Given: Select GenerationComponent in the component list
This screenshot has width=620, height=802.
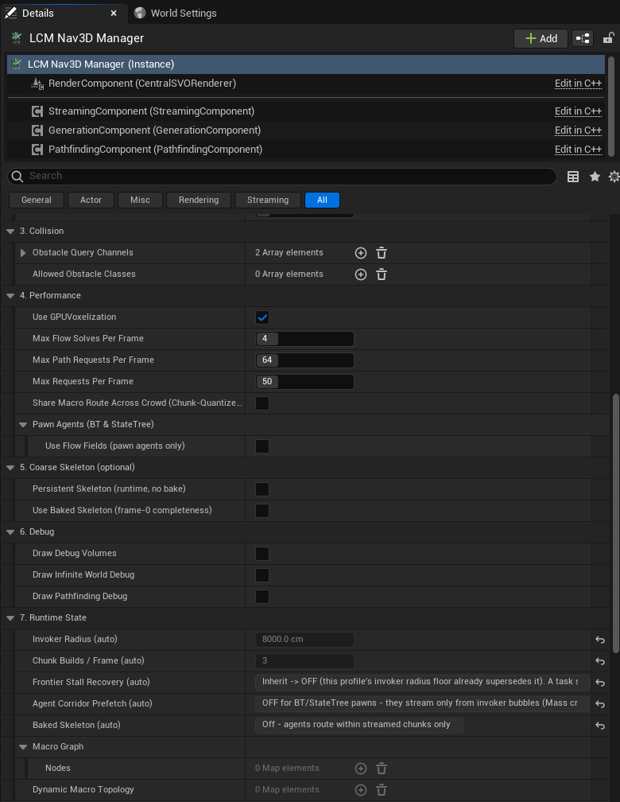Looking at the screenshot, I should pos(306,130).
